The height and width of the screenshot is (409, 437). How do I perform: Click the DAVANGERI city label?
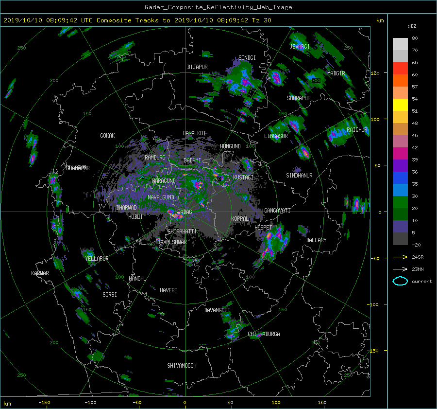click(217, 310)
